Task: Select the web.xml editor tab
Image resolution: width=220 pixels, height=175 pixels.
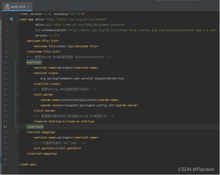Action: click(x=17, y=6)
